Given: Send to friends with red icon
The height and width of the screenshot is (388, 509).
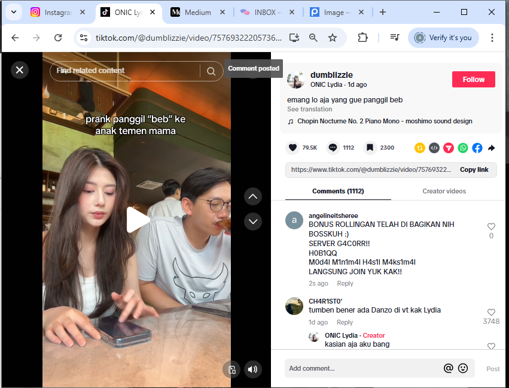Looking at the screenshot, I should (x=449, y=148).
